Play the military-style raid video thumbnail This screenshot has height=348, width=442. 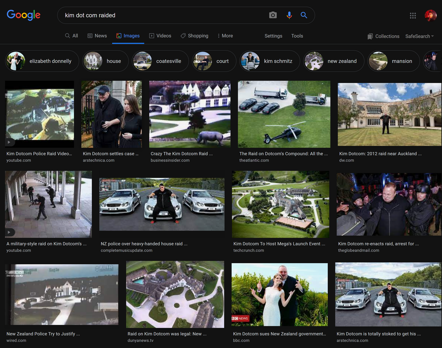[48, 204]
